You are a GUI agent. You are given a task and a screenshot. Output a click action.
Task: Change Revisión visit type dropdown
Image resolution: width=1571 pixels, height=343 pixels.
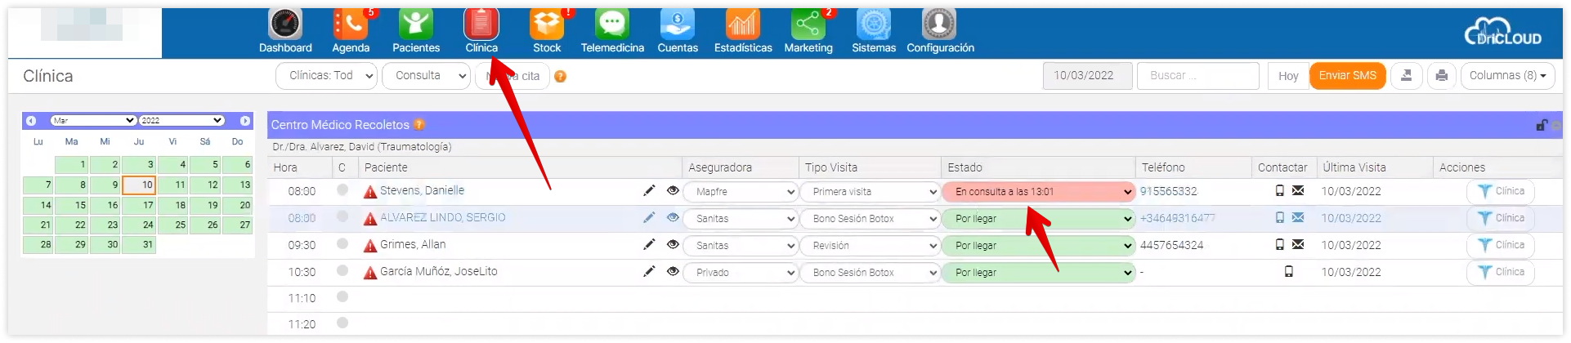tap(871, 246)
